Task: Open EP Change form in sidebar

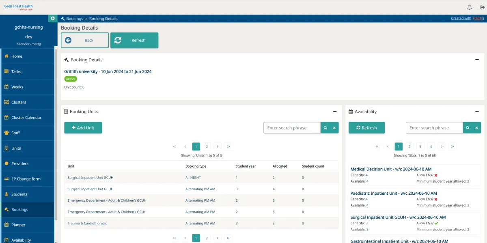Action: [27, 179]
